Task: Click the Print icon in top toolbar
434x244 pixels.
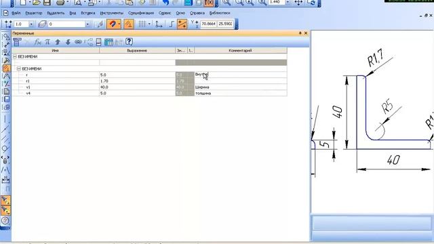Action: click(60, 3)
